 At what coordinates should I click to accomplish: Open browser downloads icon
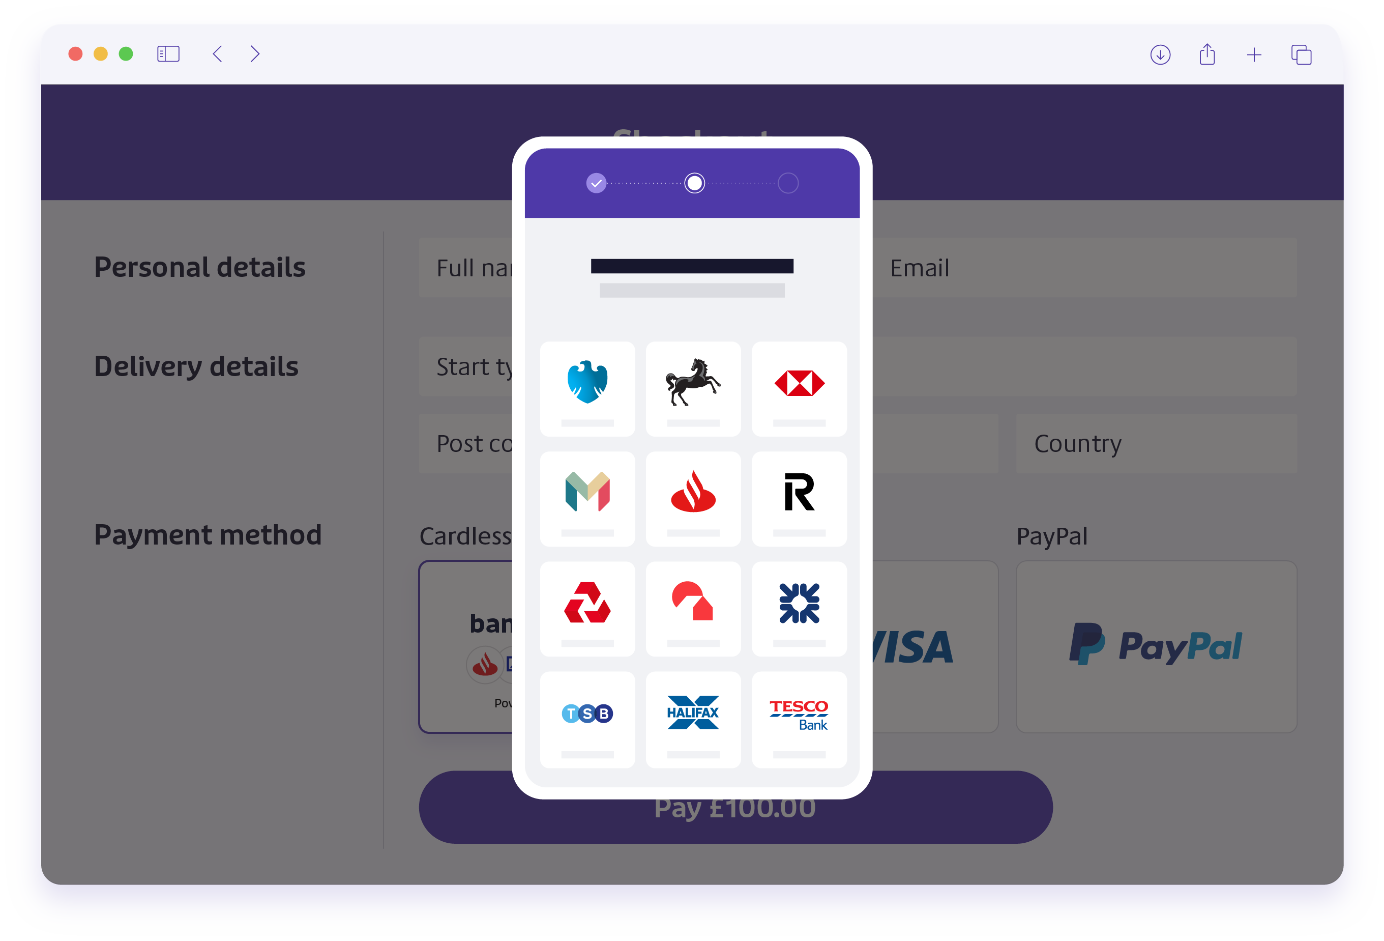point(1160,55)
